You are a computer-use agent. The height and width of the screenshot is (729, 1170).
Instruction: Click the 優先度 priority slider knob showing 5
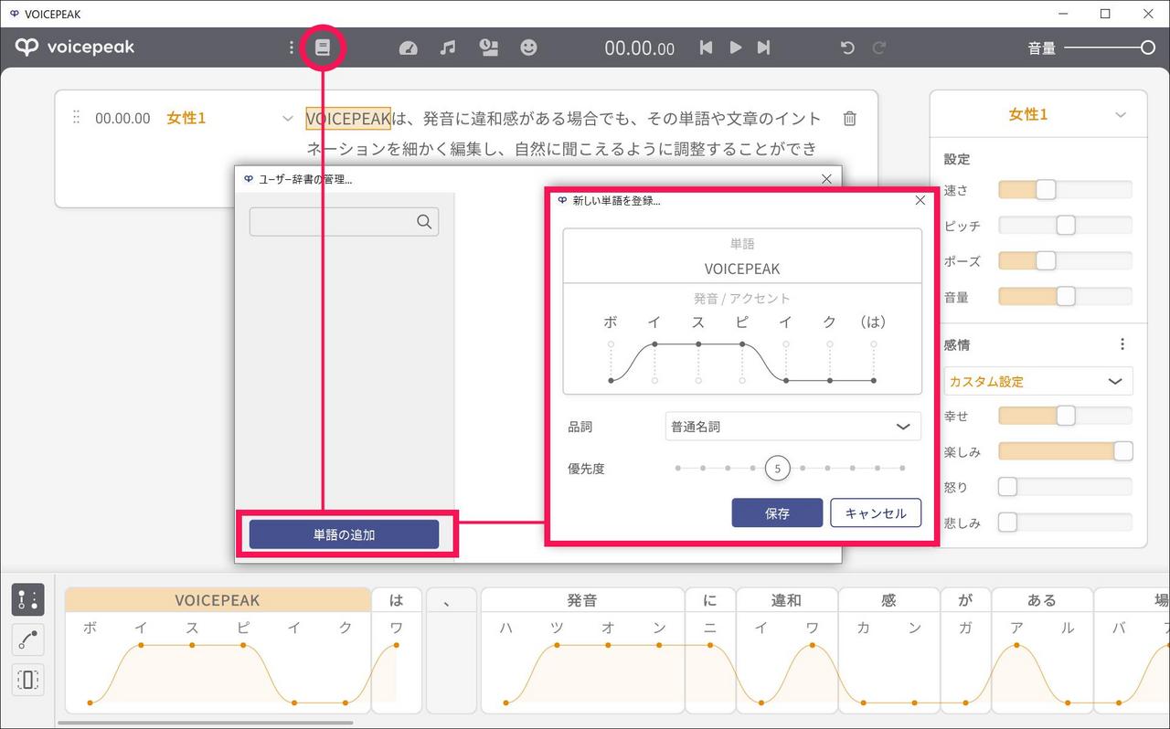point(777,468)
